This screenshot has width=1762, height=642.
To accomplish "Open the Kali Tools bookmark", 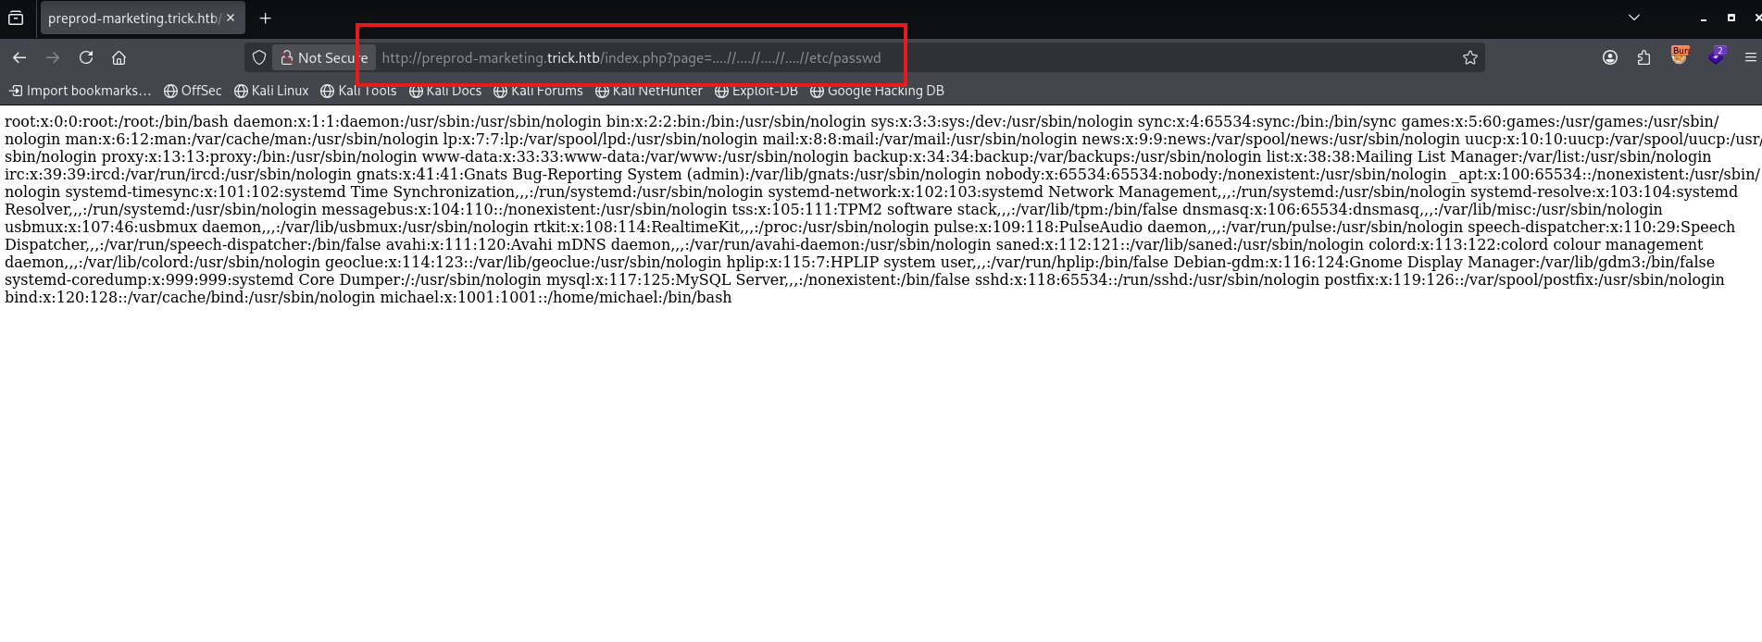I will tap(358, 91).
